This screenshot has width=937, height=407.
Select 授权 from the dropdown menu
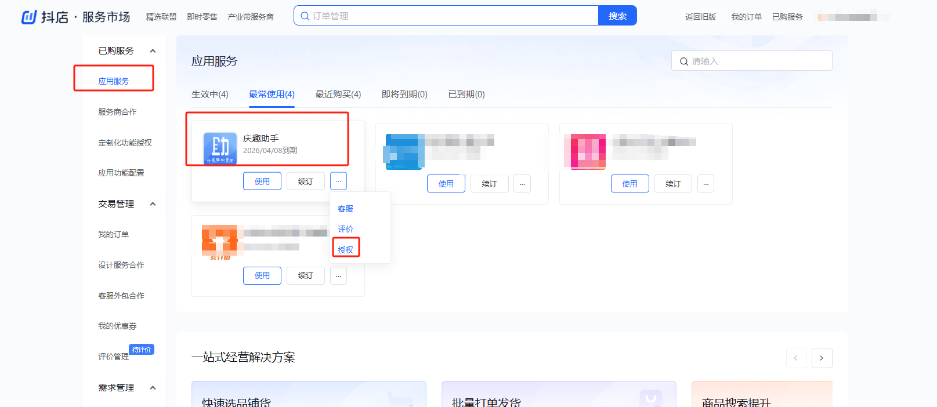coord(346,250)
